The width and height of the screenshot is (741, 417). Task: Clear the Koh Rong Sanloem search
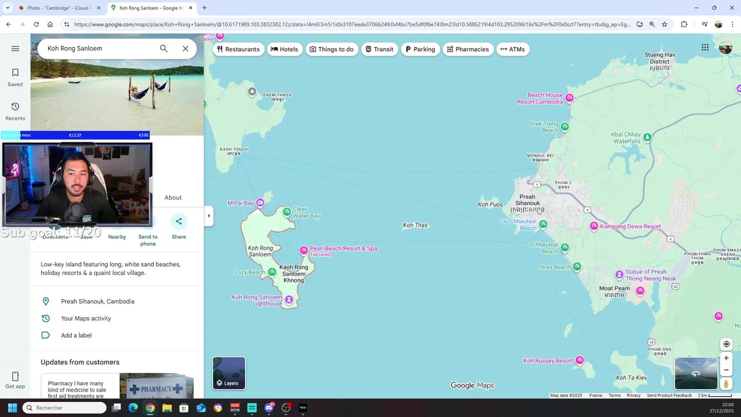pos(185,49)
